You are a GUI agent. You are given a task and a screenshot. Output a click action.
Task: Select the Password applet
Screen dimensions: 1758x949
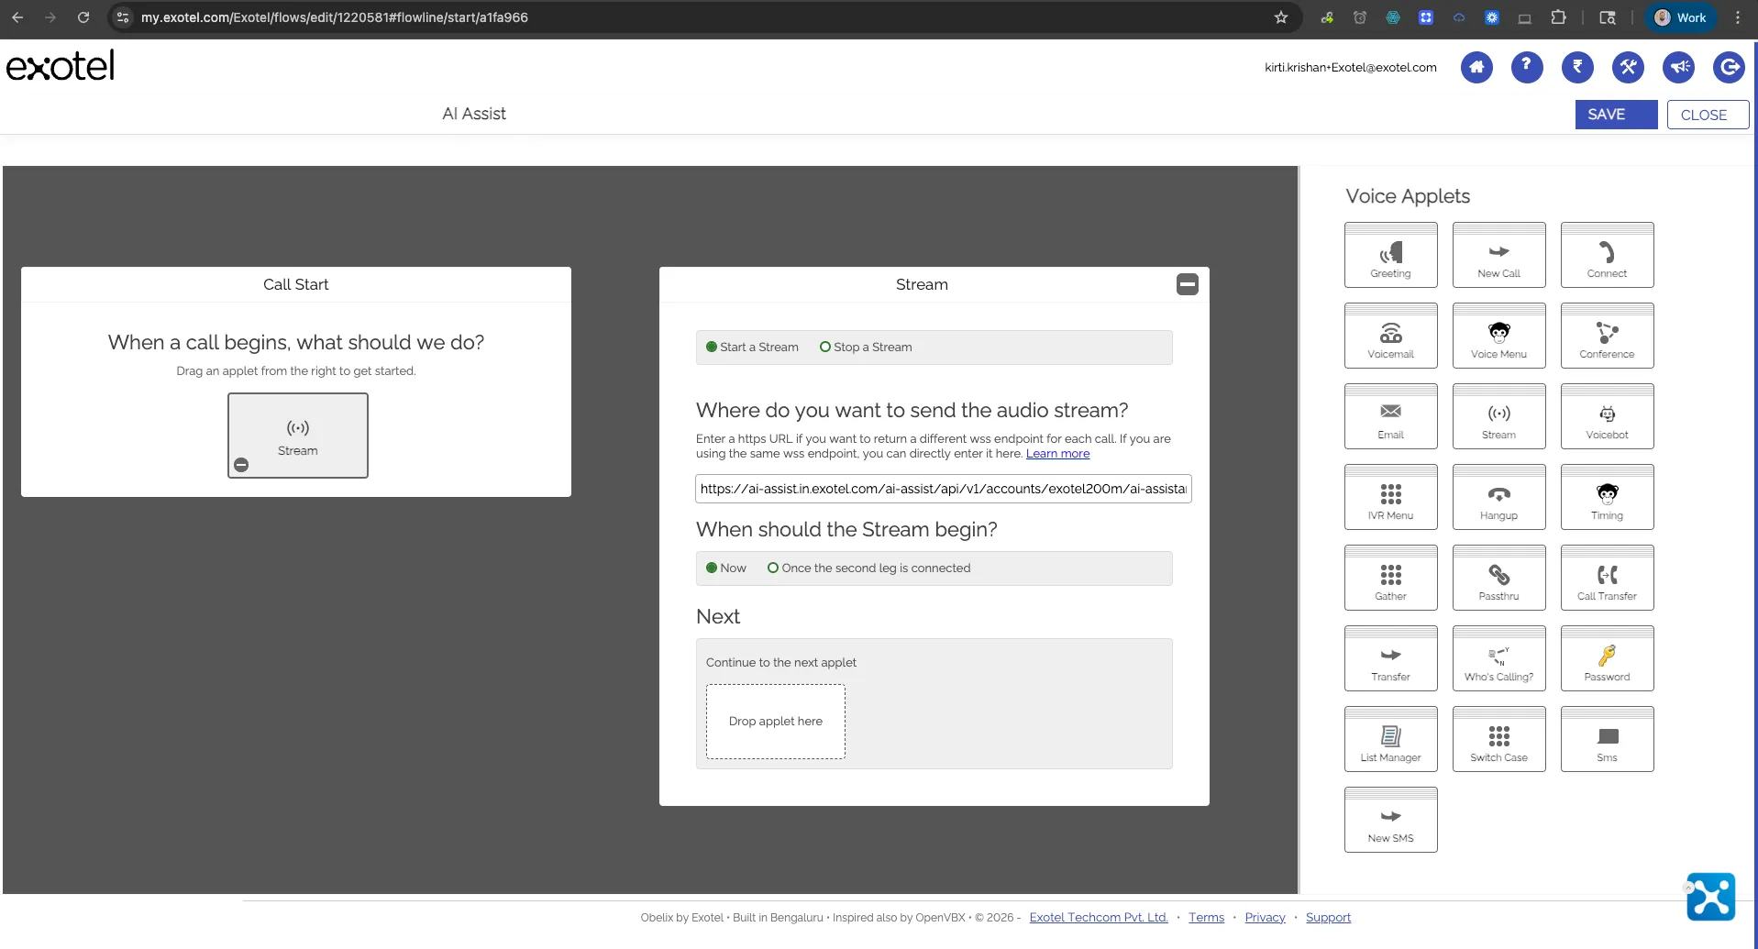[1607, 658]
